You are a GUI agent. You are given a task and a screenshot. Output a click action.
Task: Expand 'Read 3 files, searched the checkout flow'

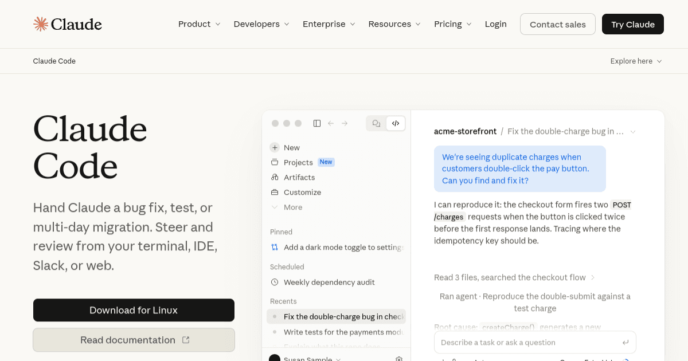[514, 277]
